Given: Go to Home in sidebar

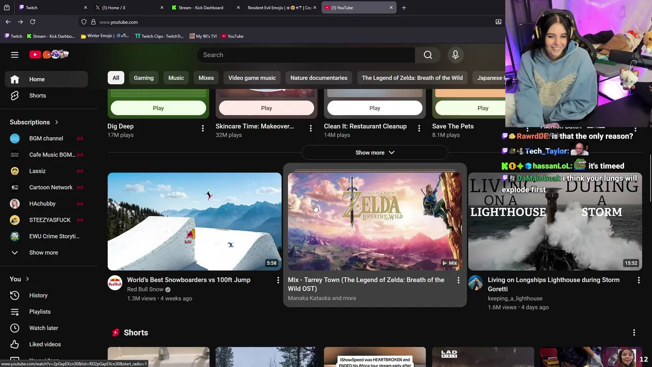Looking at the screenshot, I should coord(46,79).
